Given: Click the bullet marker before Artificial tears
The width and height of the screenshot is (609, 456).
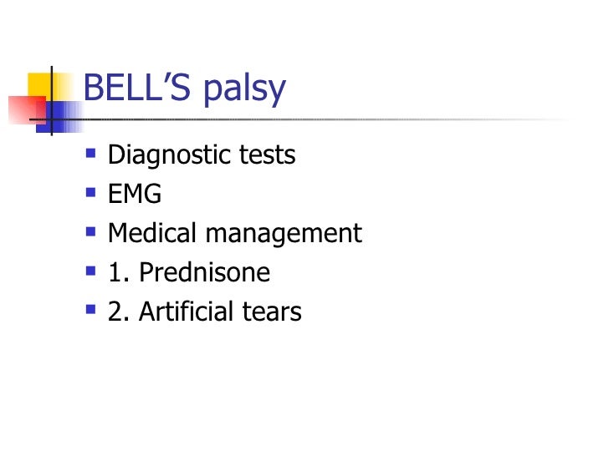Looking at the screenshot, I should click(x=90, y=310).
